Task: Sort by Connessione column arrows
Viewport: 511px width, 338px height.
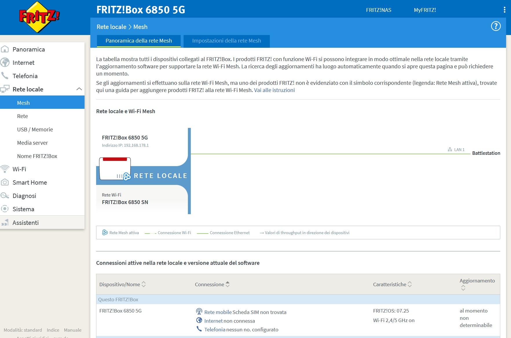Action: click(228, 284)
